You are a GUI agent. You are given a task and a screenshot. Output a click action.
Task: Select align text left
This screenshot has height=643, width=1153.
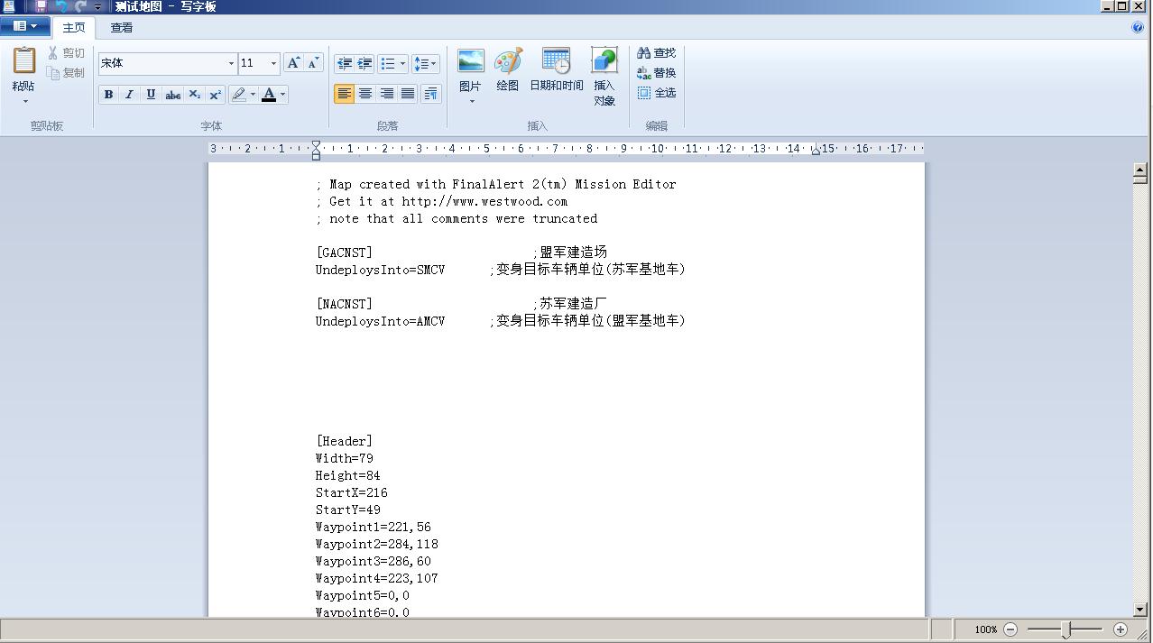(344, 94)
